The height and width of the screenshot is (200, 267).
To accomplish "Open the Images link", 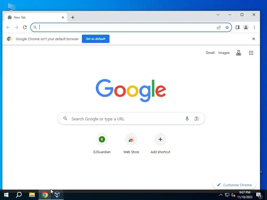I will (224, 53).
